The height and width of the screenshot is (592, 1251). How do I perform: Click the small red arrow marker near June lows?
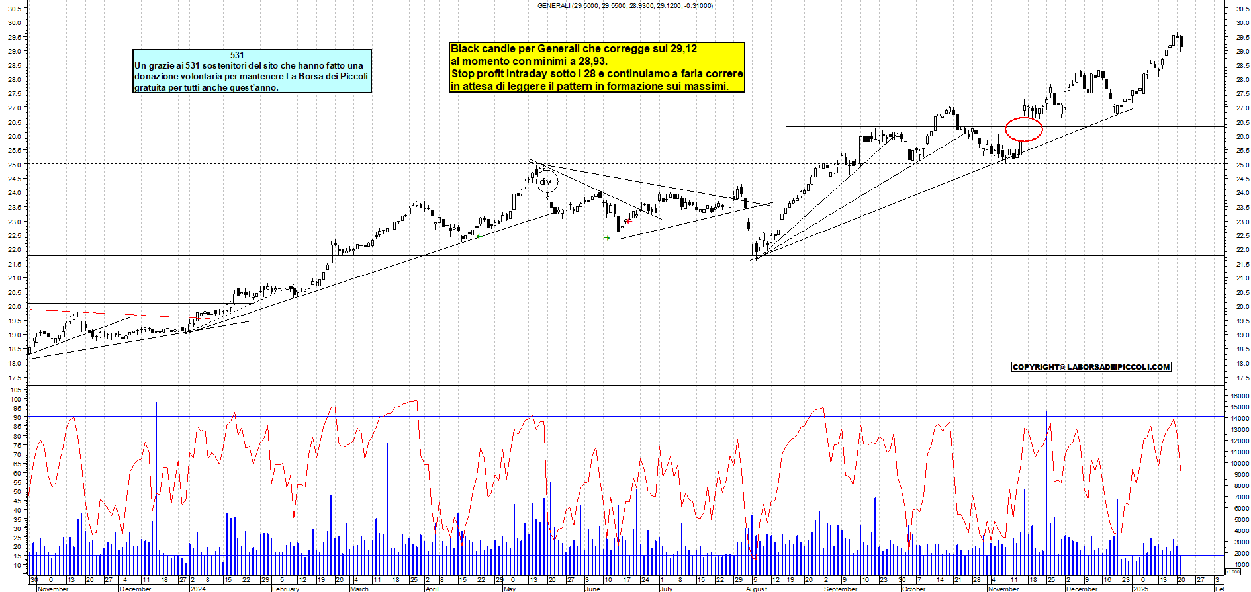pos(628,221)
